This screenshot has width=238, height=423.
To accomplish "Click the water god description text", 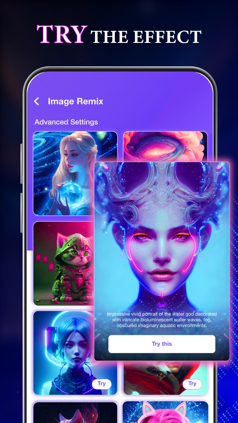I will tap(162, 320).
